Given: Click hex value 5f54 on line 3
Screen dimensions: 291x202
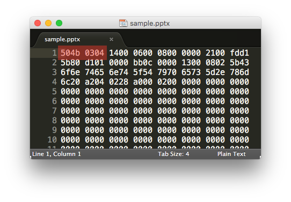Looking at the screenshot, I should tap(143, 72).
